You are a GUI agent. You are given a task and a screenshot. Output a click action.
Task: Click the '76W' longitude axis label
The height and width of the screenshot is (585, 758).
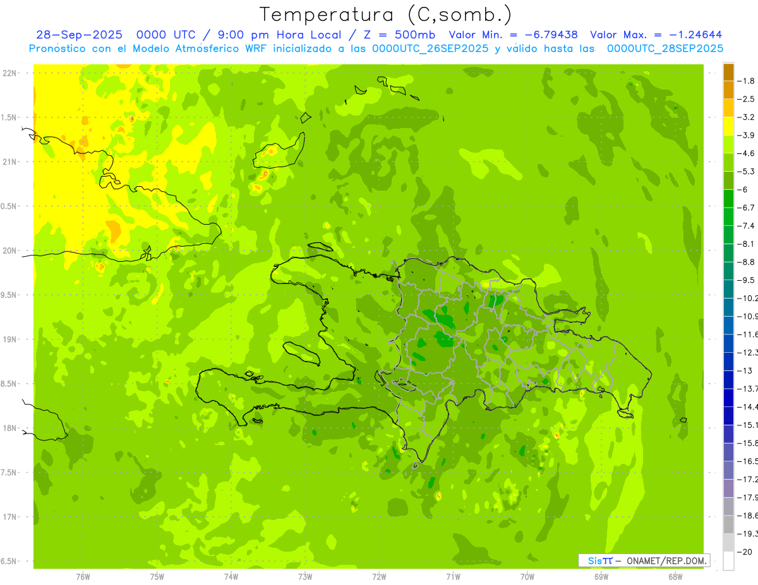coord(83,577)
